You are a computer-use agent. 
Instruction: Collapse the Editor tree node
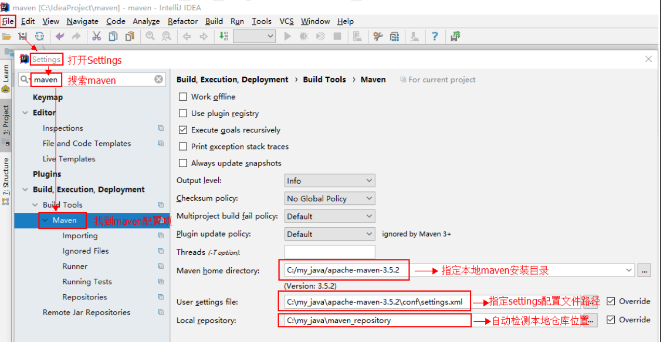25,113
